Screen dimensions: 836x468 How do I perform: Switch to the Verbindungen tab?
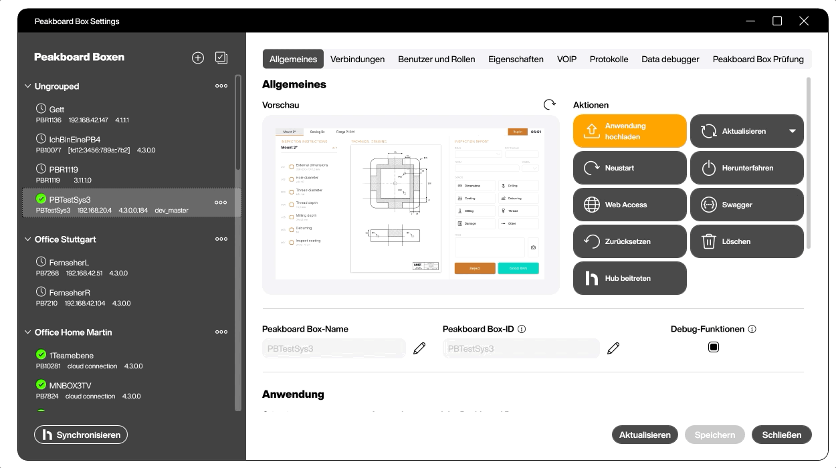point(357,59)
